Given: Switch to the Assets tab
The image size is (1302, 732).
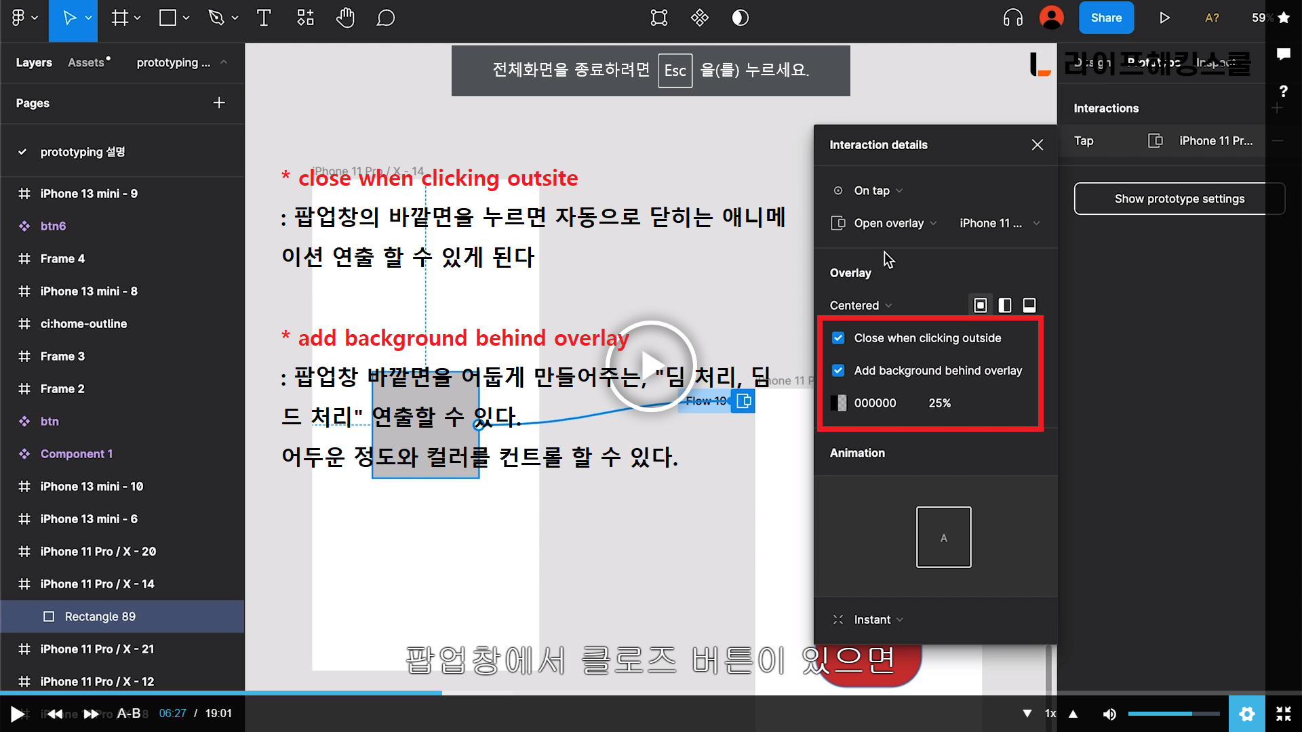Looking at the screenshot, I should point(87,62).
